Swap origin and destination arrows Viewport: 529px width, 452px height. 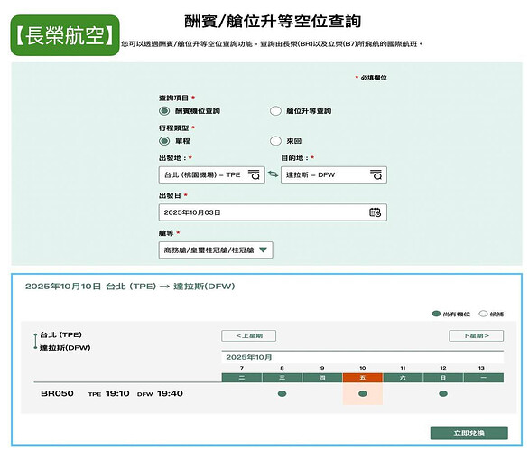point(273,174)
